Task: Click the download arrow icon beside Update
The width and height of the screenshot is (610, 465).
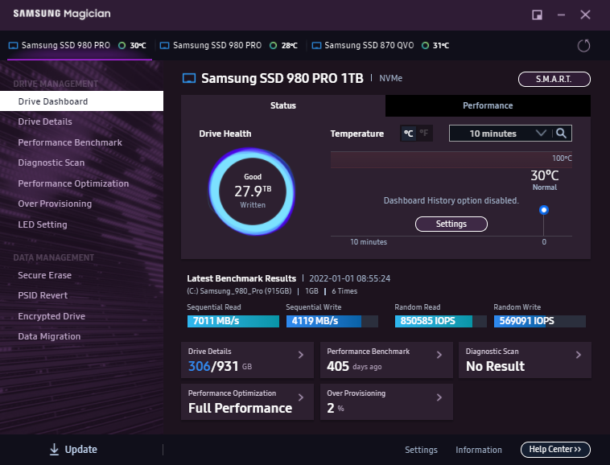Action: pos(54,450)
